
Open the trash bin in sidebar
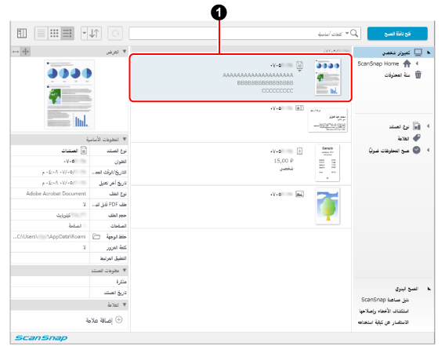pyautogui.click(x=418, y=75)
